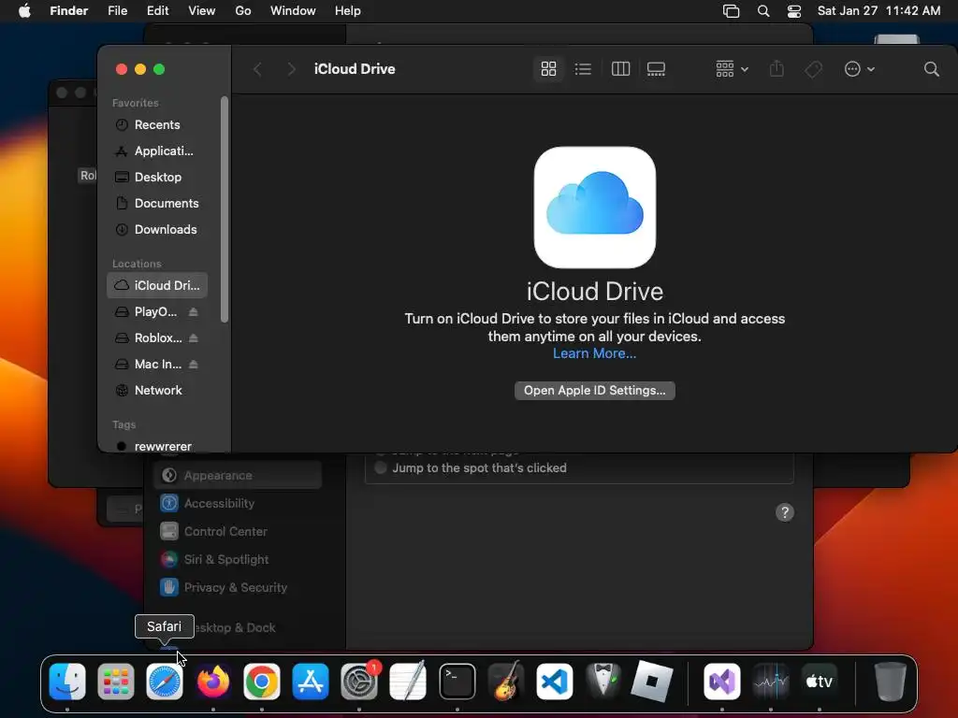
Task: Launch Firefox from the Dock
Action: [x=213, y=682]
